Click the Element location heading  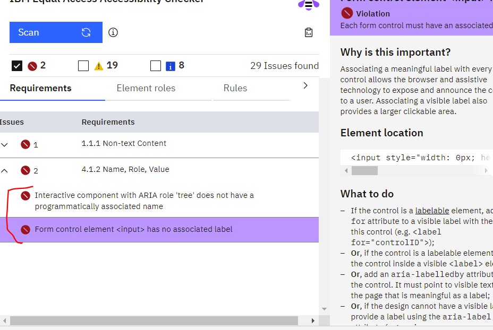pyautogui.click(x=381, y=133)
